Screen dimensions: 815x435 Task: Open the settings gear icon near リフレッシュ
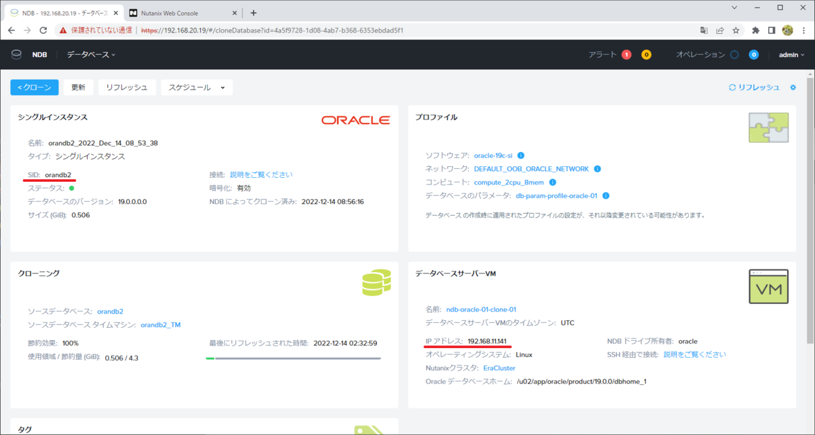point(793,88)
